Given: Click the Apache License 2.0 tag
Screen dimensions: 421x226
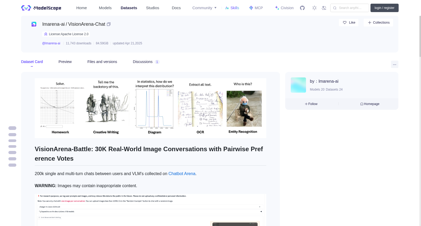Looking at the screenshot, I should click(66, 34).
